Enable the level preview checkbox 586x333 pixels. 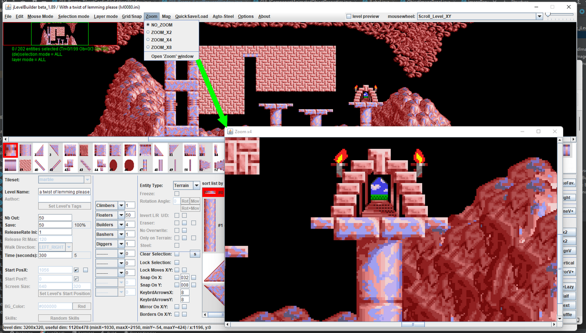(x=349, y=16)
